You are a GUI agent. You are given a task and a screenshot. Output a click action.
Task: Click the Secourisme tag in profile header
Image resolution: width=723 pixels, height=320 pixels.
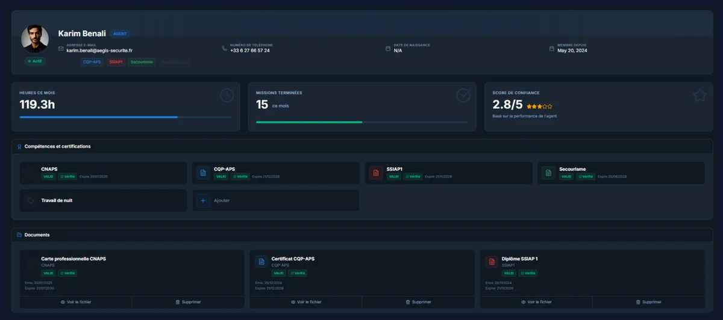142,62
